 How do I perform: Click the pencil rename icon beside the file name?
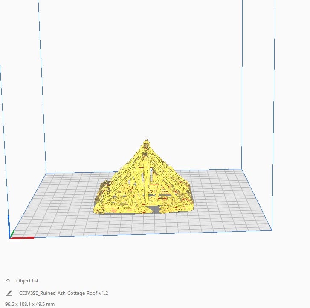click(9, 293)
